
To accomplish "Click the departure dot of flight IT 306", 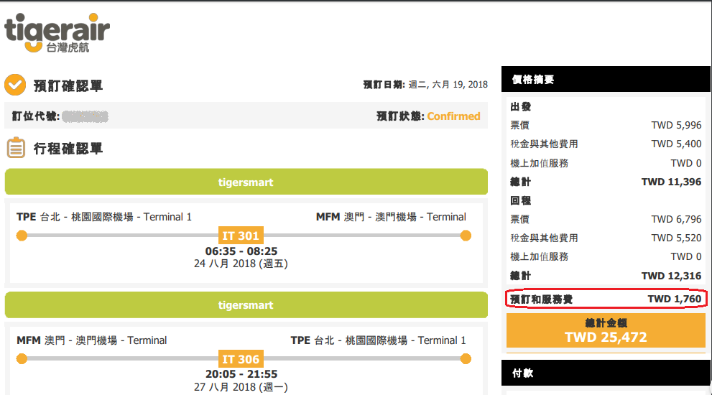I will [x=22, y=358].
